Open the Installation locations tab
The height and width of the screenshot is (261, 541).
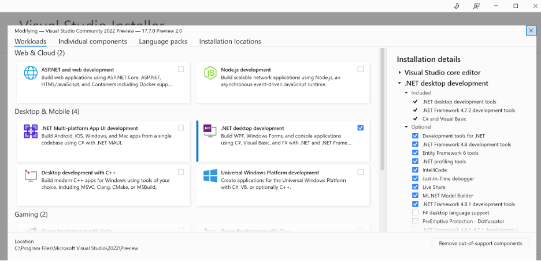pyautogui.click(x=230, y=42)
